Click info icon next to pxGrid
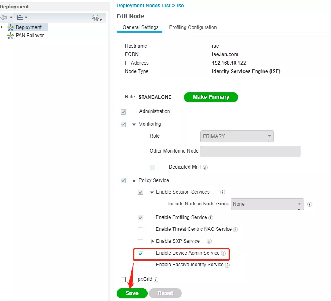The height and width of the screenshot is (301, 331). coord(156,279)
